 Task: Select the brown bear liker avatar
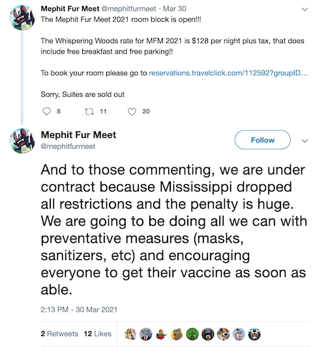click(x=177, y=334)
